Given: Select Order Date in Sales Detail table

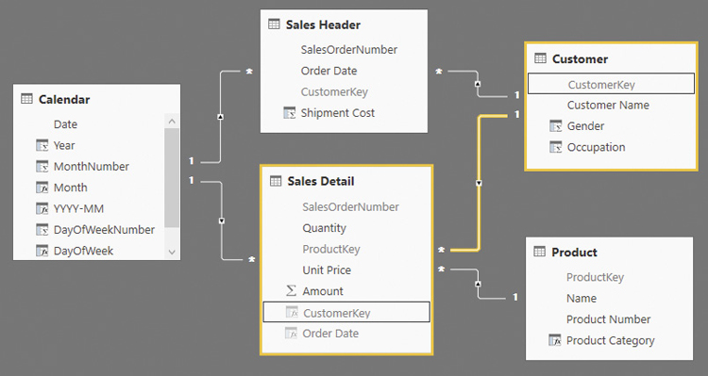Looking at the screenshot, I should tap(330, 334).
